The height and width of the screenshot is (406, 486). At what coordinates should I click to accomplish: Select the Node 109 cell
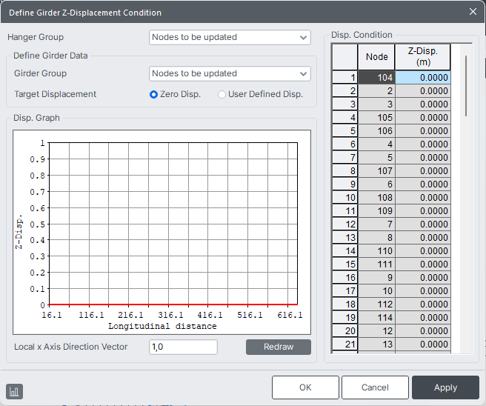tap(376, 210)
